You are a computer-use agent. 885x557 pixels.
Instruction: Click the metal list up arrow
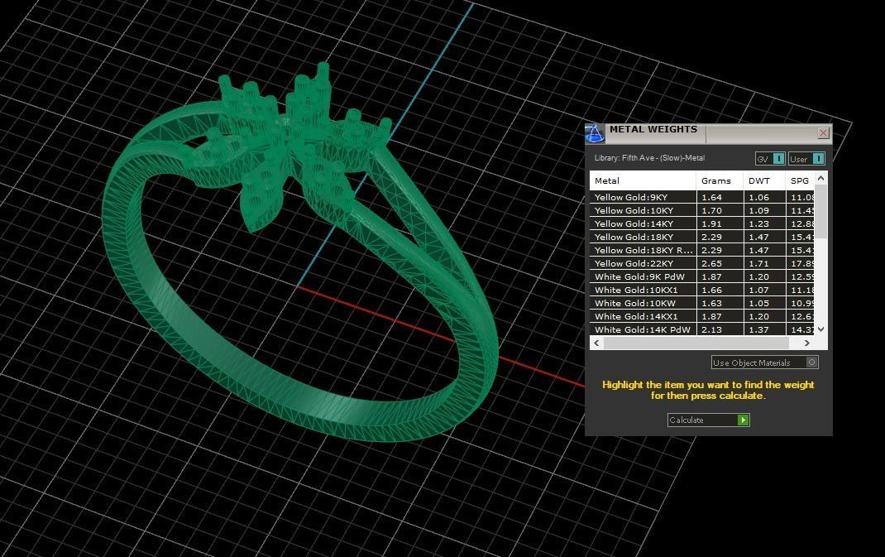(821, 178)
